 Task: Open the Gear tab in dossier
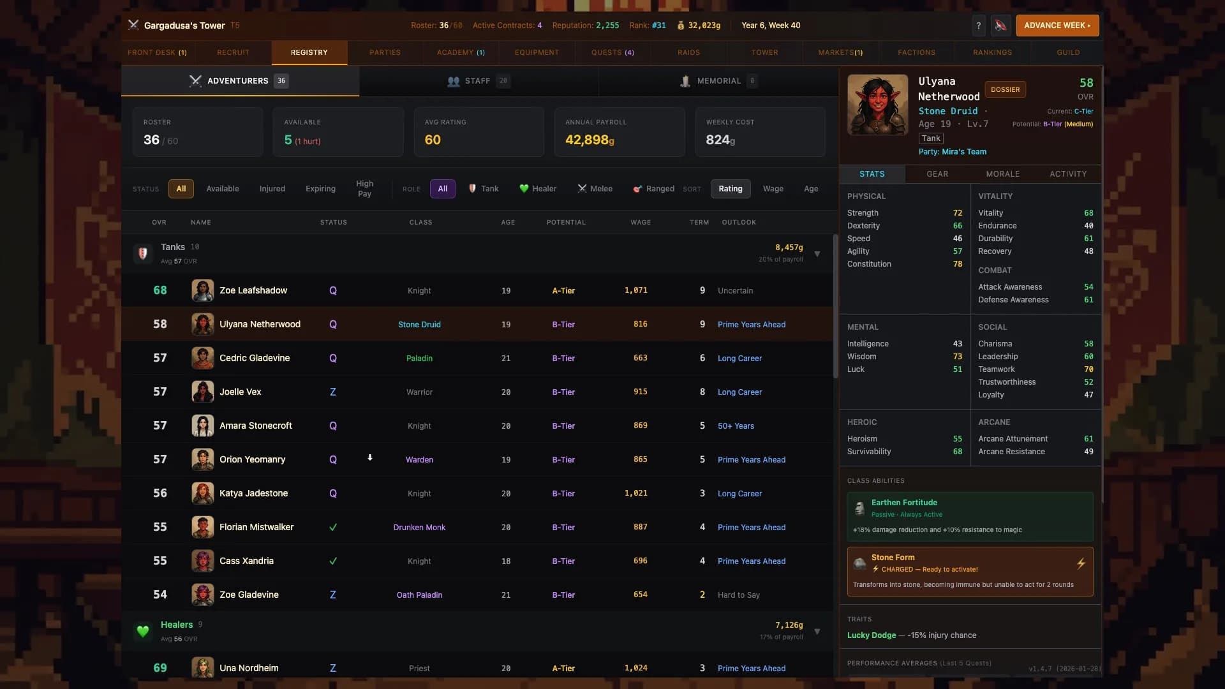(937, 174)
